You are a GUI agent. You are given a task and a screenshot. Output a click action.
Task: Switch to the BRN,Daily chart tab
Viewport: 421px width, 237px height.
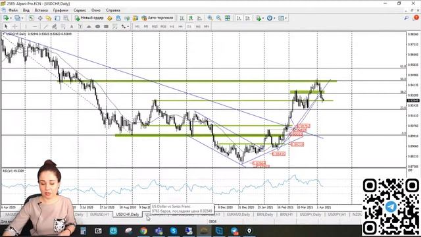coord(264,215)
